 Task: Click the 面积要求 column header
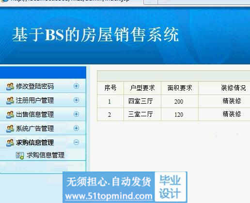point(180,88)
